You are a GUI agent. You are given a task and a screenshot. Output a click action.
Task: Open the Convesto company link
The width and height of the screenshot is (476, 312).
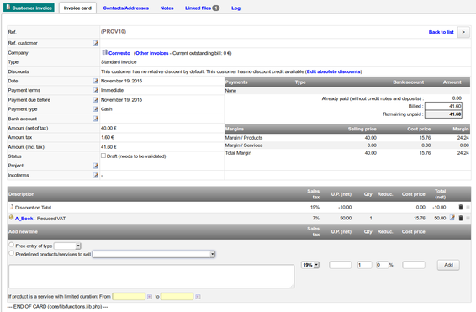point(119,53)
